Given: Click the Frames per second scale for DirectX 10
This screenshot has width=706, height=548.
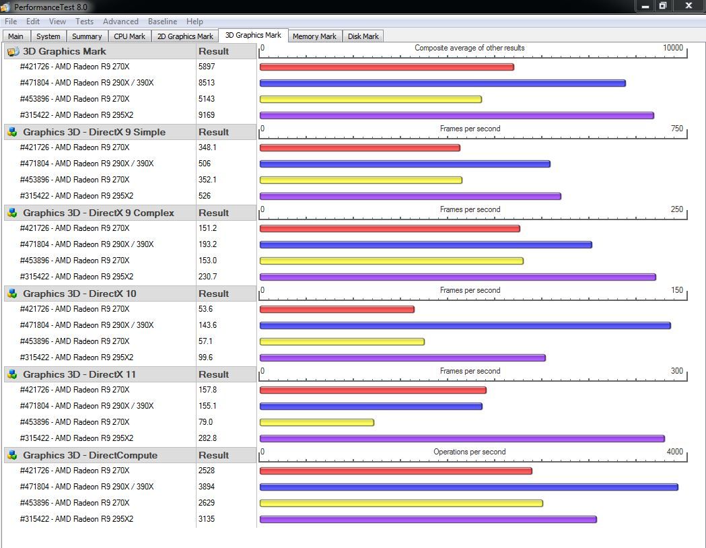Looking at the screenshot, I should [x=473, y=293].
